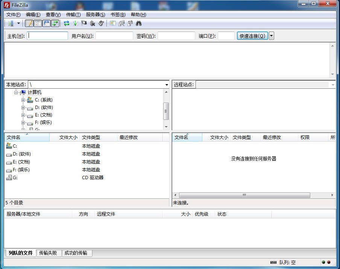
Task: Open the 传输(T) menu
Action: point(73,15)
